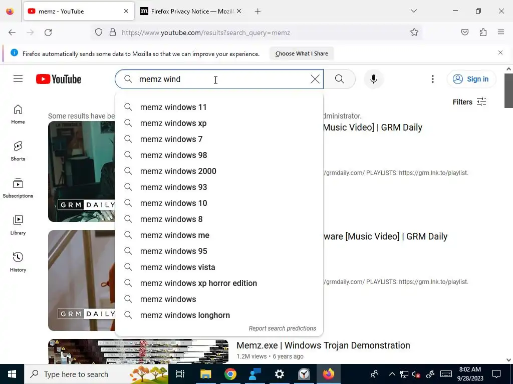Pick the memz windows me suggestion
Screen dimensions: 513x384
pyautogui.click(x=219, y=235)
